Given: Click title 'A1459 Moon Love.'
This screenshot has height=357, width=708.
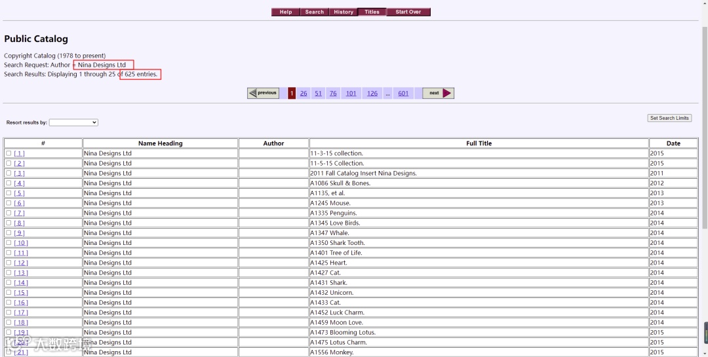Looking at the screenshot, I should [336, 322].
